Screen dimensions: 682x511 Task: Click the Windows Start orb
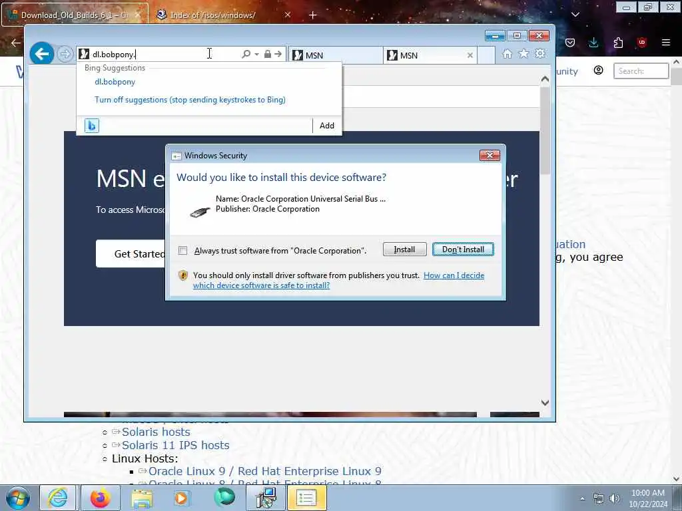(x=18, y=498)
